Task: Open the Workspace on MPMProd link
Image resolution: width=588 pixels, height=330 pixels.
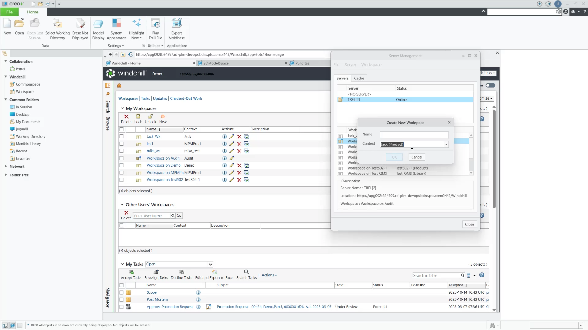Action: click(x=165, y=173)
